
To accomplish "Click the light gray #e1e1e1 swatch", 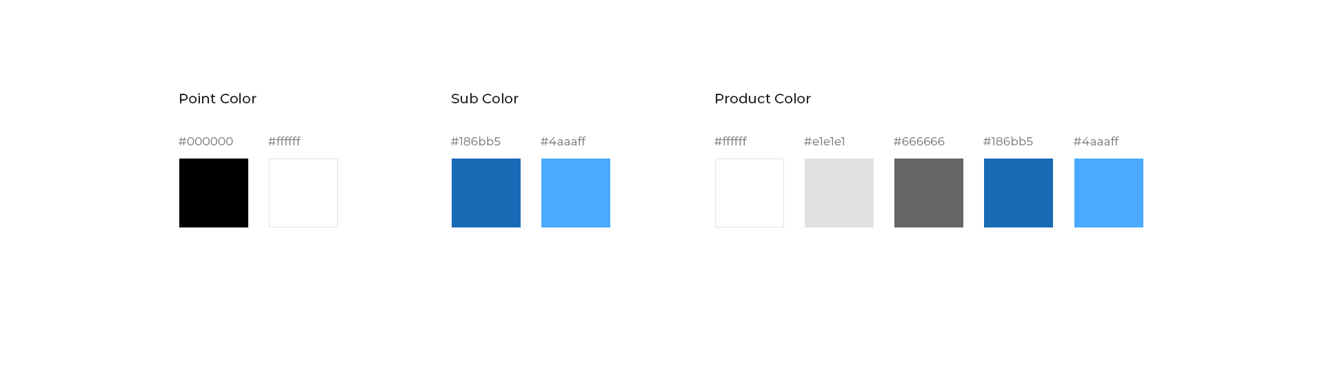I will pyautogui.click(x=839, y=193).
